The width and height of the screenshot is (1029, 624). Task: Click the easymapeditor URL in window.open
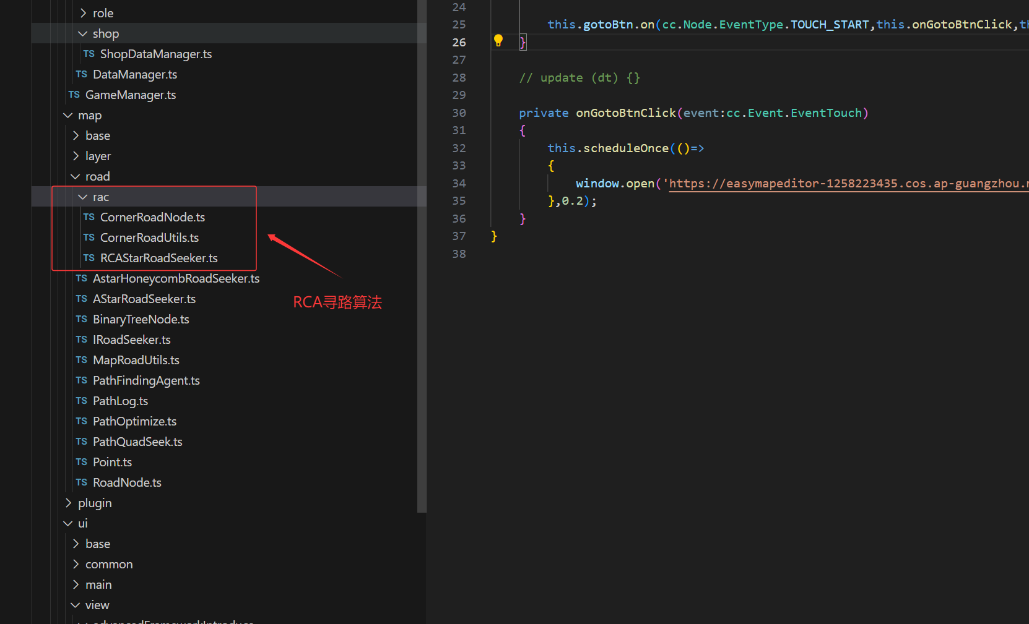[x=849, y=184]
